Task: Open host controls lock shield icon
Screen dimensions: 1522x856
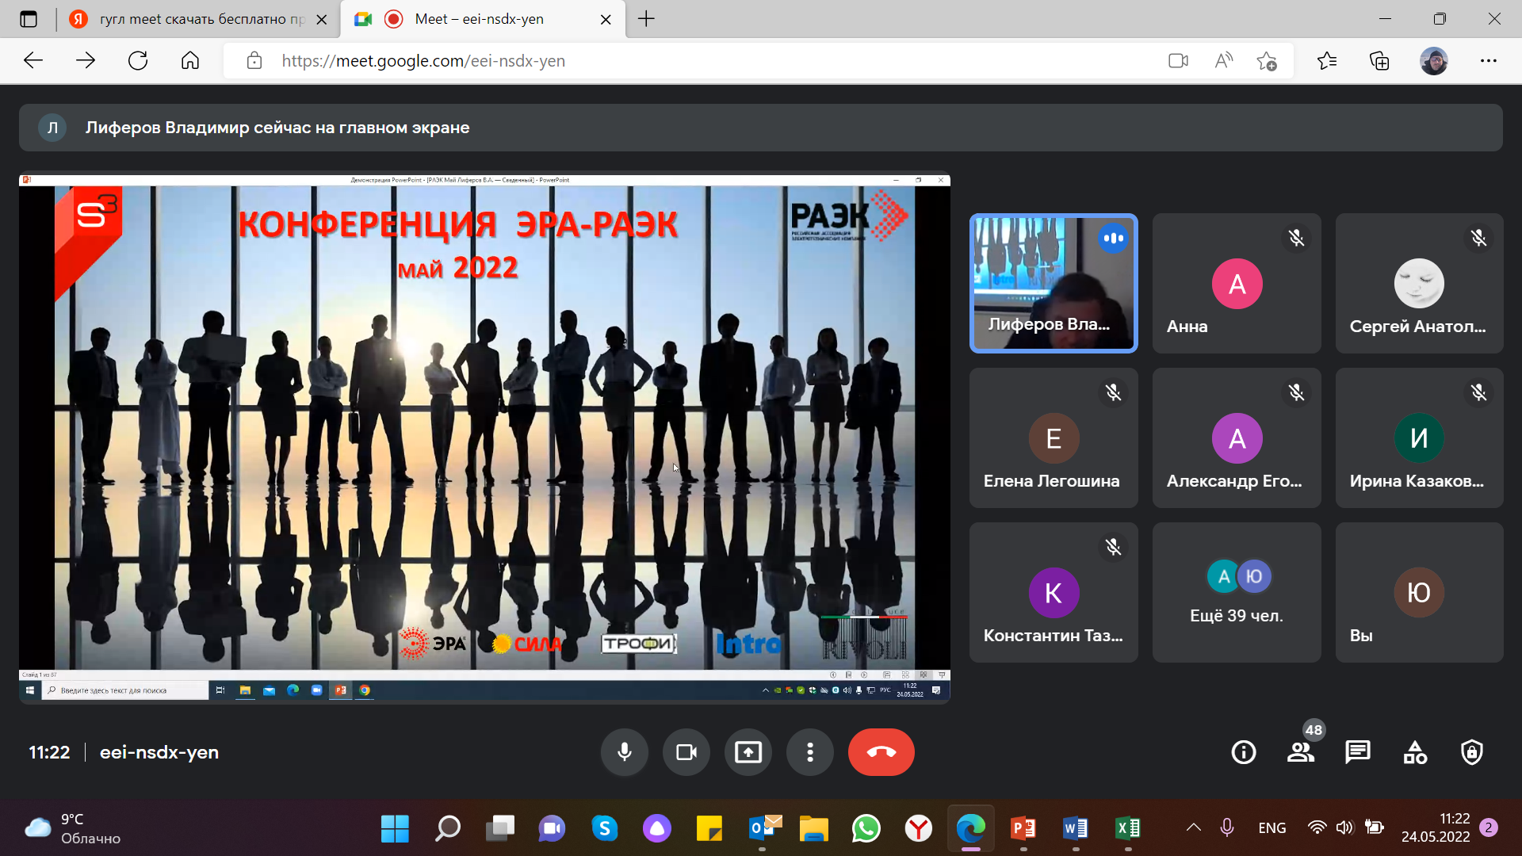Action: 1471,751
